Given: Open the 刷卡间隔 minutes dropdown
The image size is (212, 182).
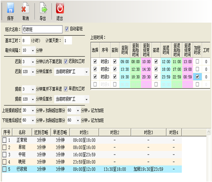Looking at the screenshot, I should [x=33, y=51].
